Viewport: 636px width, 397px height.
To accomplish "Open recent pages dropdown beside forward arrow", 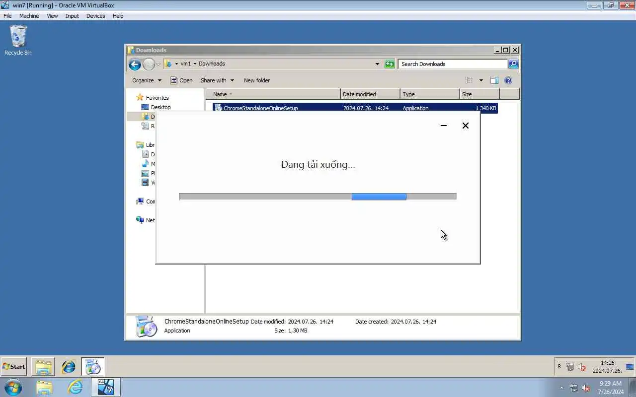I will pos(158,64).
